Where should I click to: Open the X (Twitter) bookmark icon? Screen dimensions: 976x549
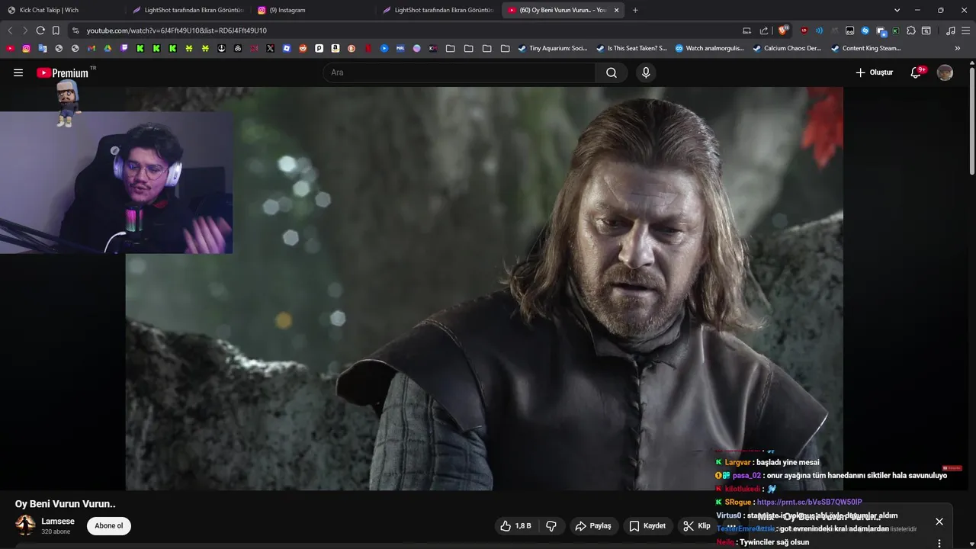[270, 48]
